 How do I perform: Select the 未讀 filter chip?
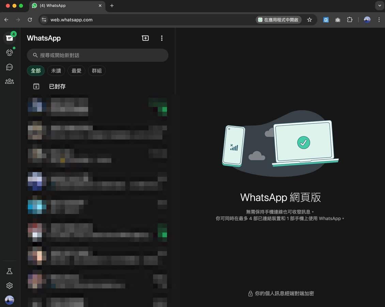(x=56, y=71)
